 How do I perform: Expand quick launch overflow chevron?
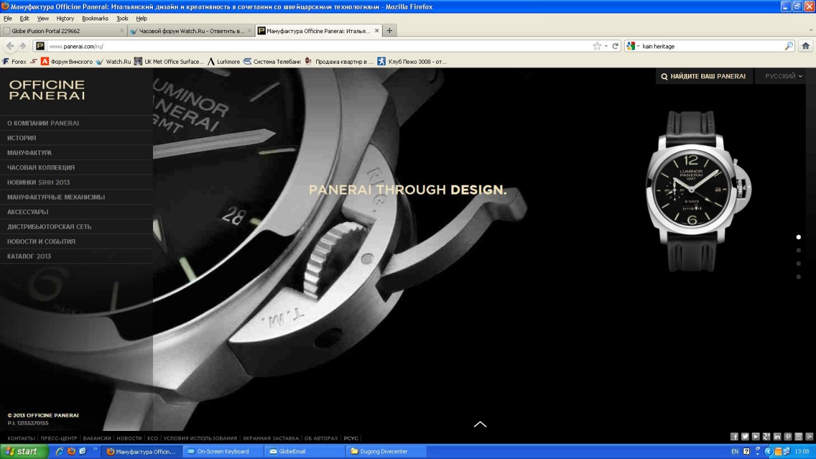(x=96, y=450)
